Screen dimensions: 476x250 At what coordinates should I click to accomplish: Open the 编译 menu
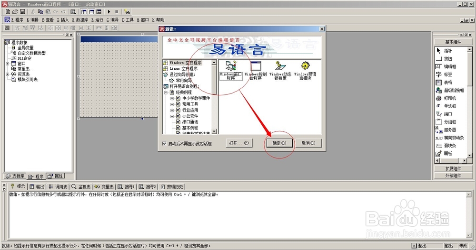tap(112, 19)
